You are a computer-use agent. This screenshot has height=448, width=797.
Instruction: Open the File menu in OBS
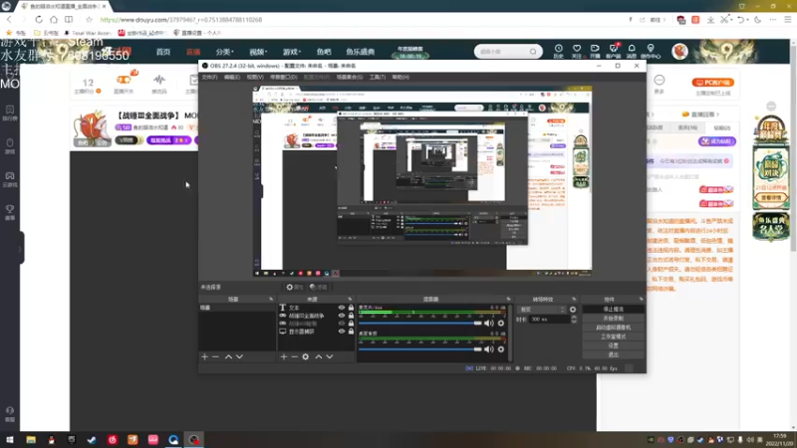point(209,78)
